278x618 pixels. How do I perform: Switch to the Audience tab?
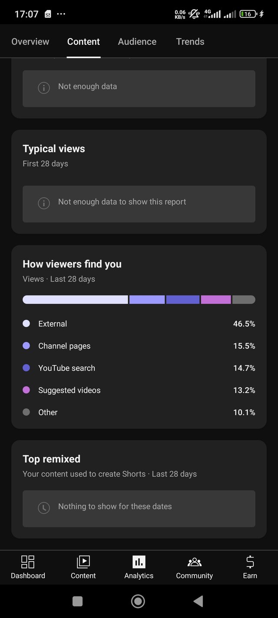point(137,42)
